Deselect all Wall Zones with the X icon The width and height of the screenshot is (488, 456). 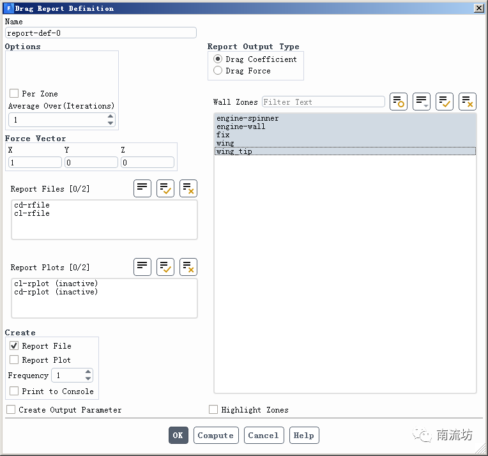[468, 102]
